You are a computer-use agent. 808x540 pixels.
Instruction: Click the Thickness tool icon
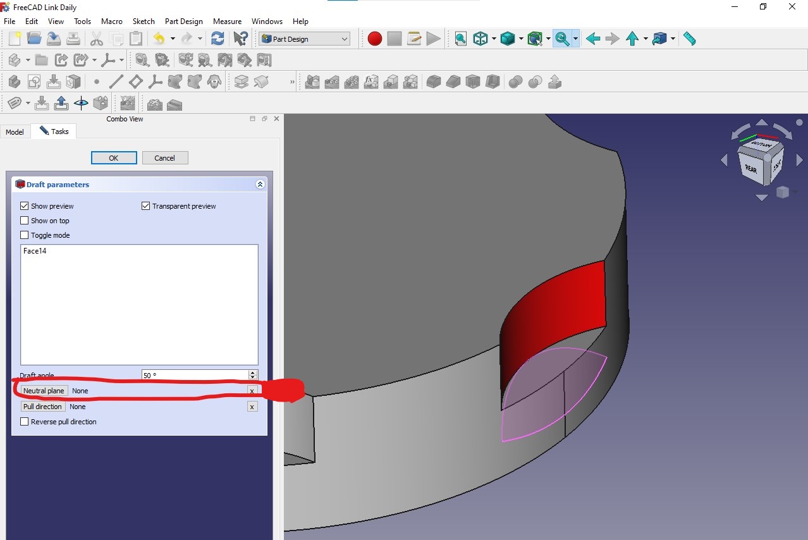492,82
